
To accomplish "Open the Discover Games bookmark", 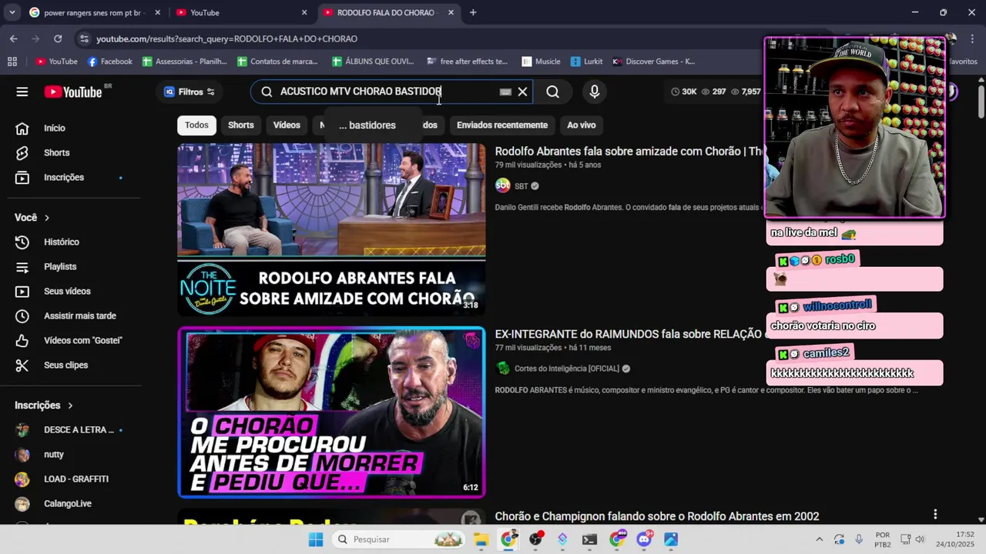I will (x=653, y=62).
